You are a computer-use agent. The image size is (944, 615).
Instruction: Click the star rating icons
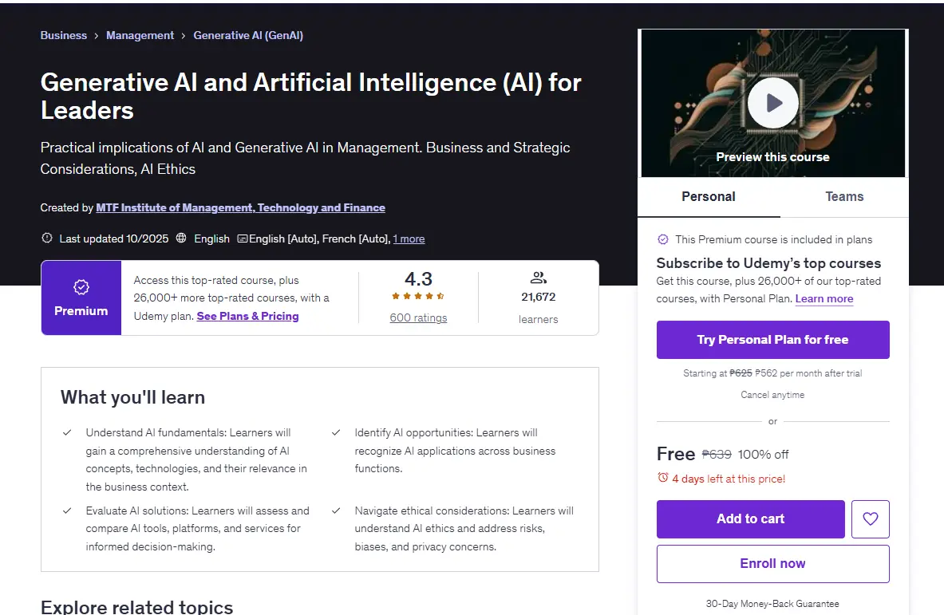coord(418,296)
